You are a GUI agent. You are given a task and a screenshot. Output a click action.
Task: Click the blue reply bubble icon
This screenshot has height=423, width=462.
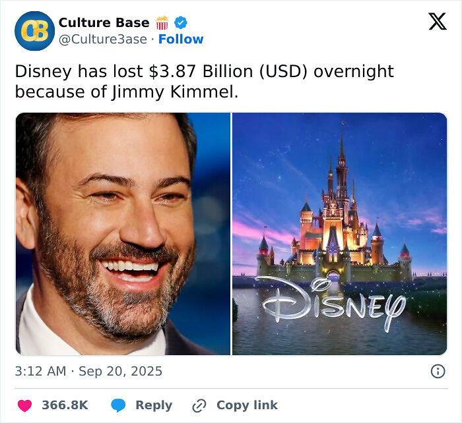click(118, 405)
